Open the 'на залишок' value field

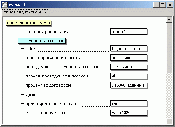pyautogui.click(x=129, y=58)
